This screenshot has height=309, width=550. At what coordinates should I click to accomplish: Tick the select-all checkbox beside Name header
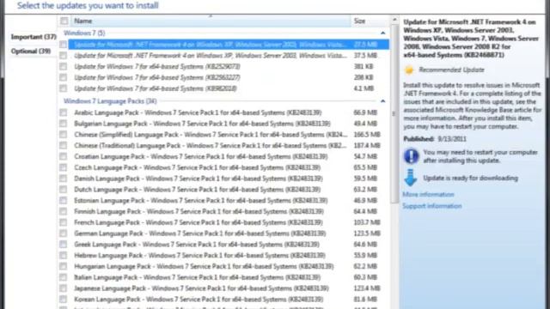point(64,21)
